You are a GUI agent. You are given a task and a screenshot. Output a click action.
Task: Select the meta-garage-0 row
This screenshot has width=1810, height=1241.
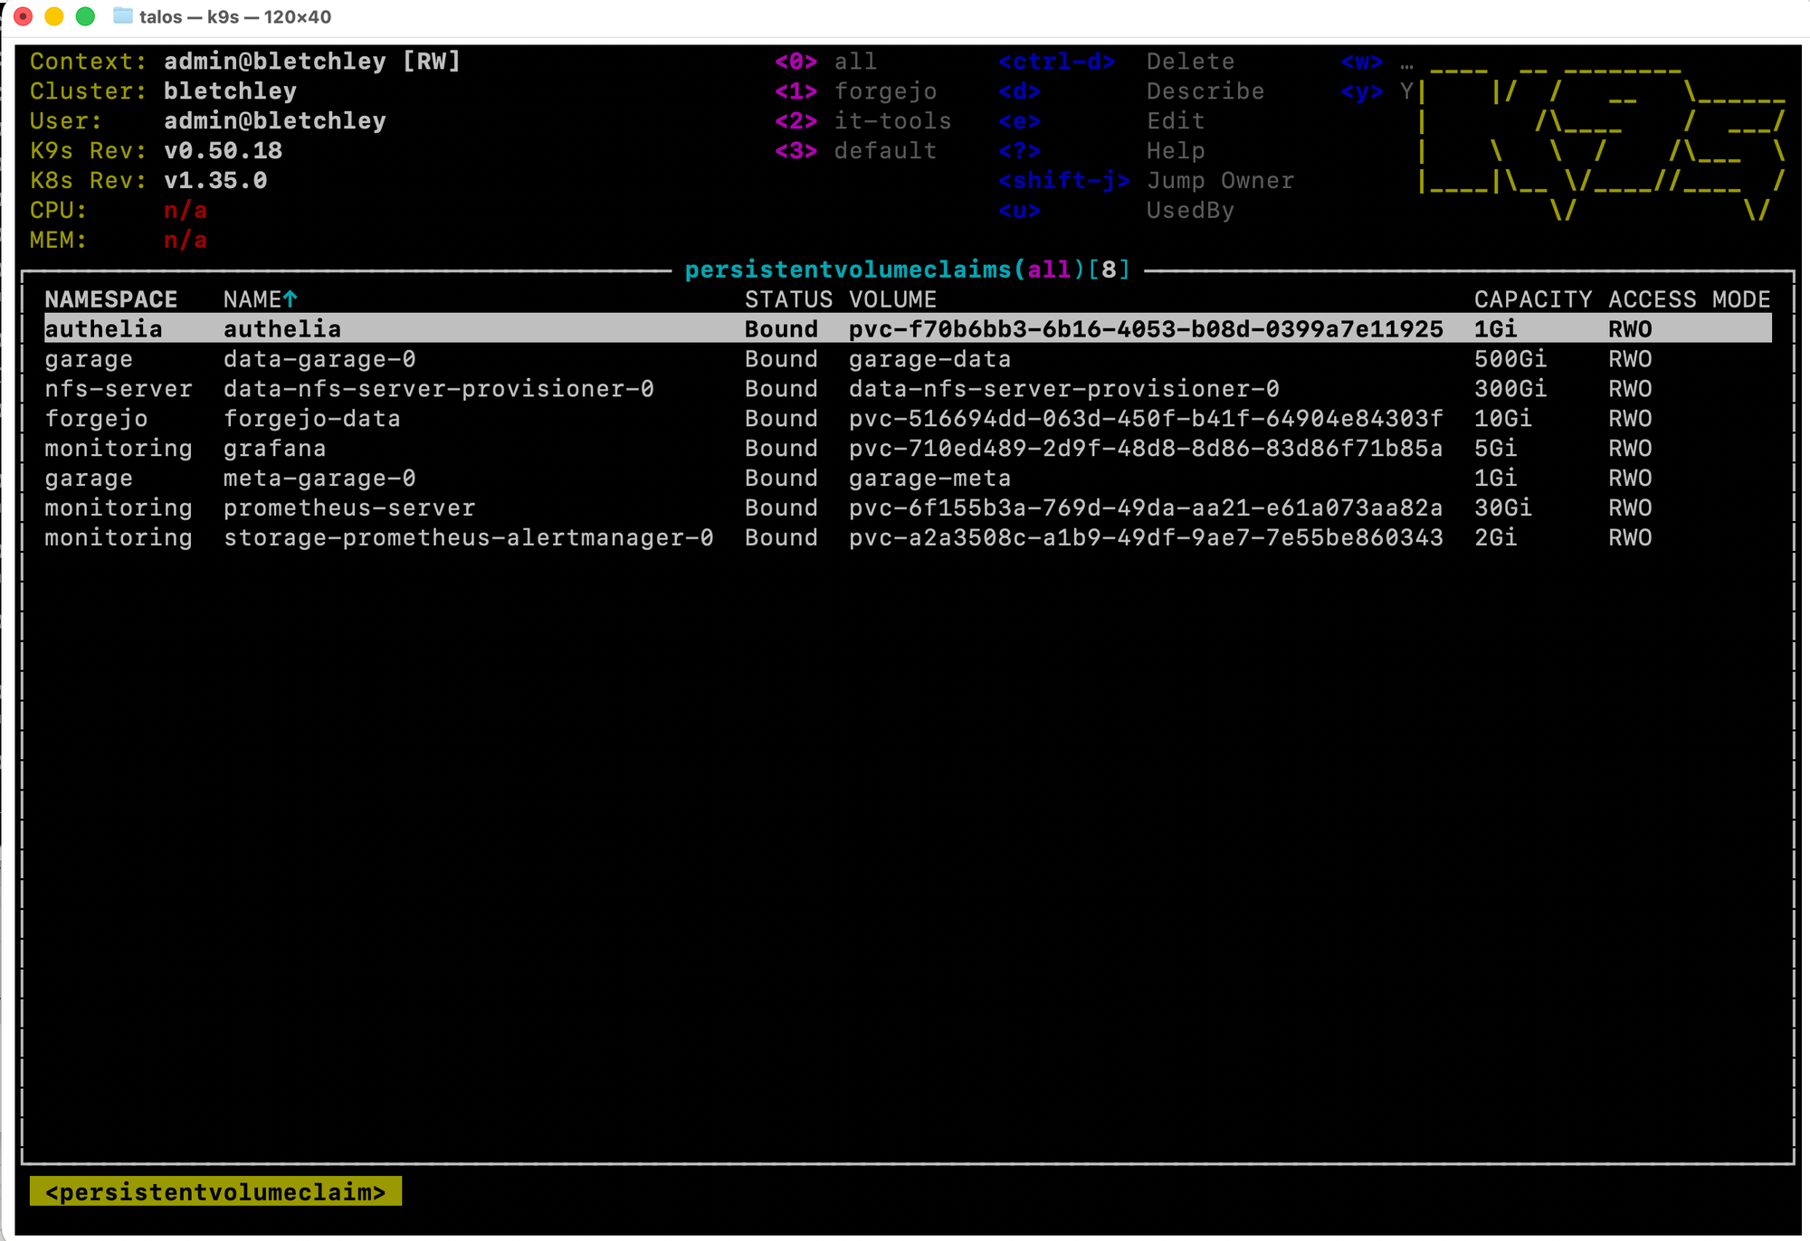[908, 478]
